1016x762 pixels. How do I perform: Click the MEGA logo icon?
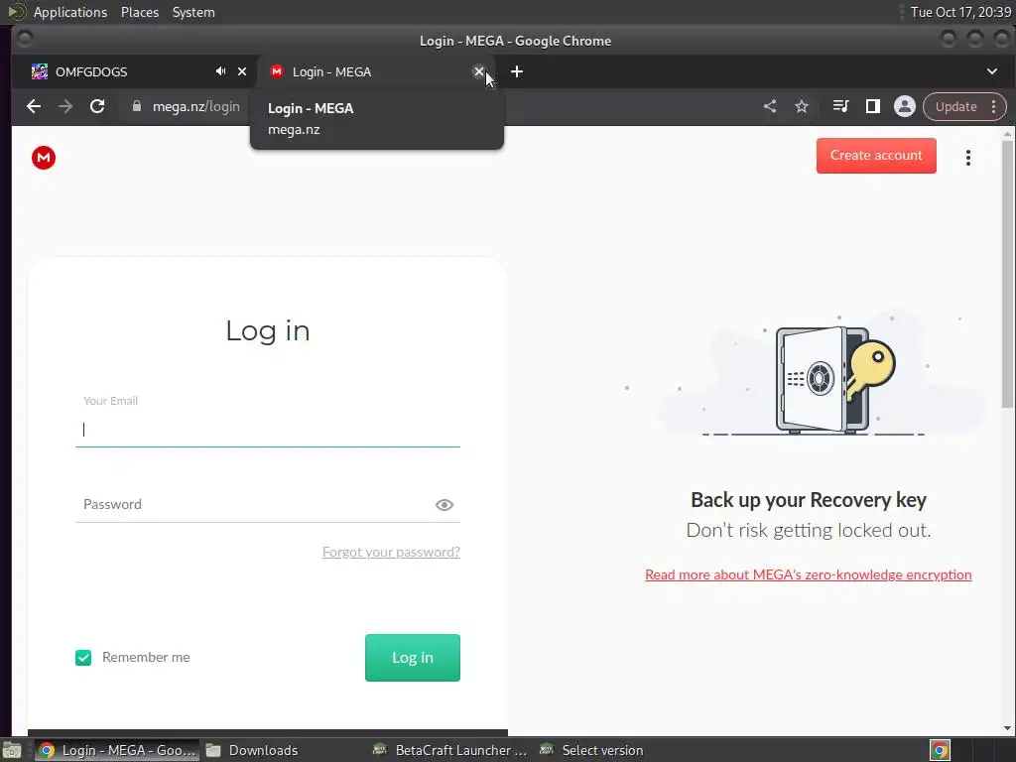[x=44, y=158]
